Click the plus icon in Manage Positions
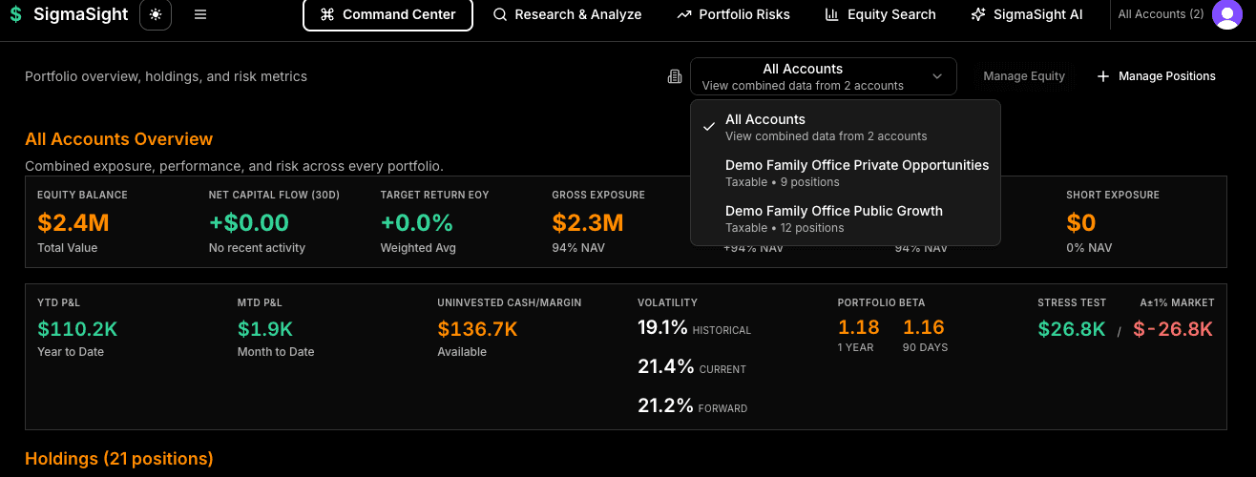 point(1103,76)
